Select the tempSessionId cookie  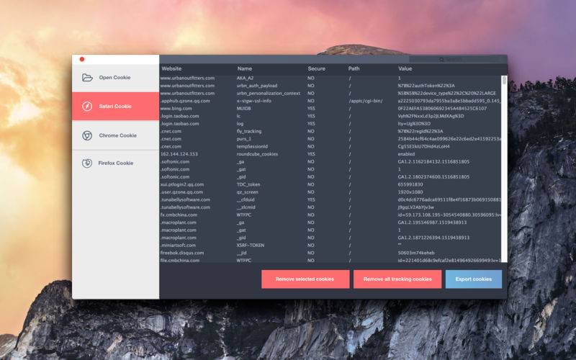(x=252, y=147)
